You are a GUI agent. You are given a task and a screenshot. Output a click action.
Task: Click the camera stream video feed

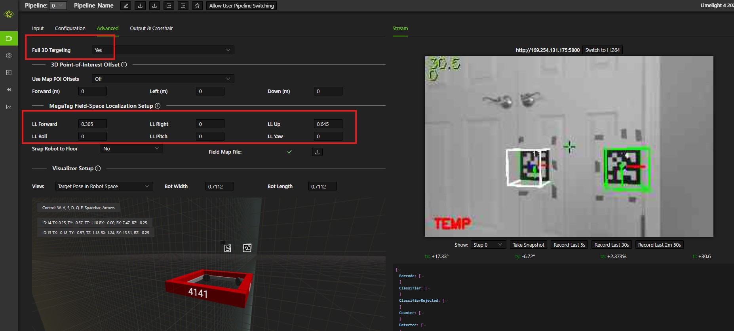pos(569,146)
